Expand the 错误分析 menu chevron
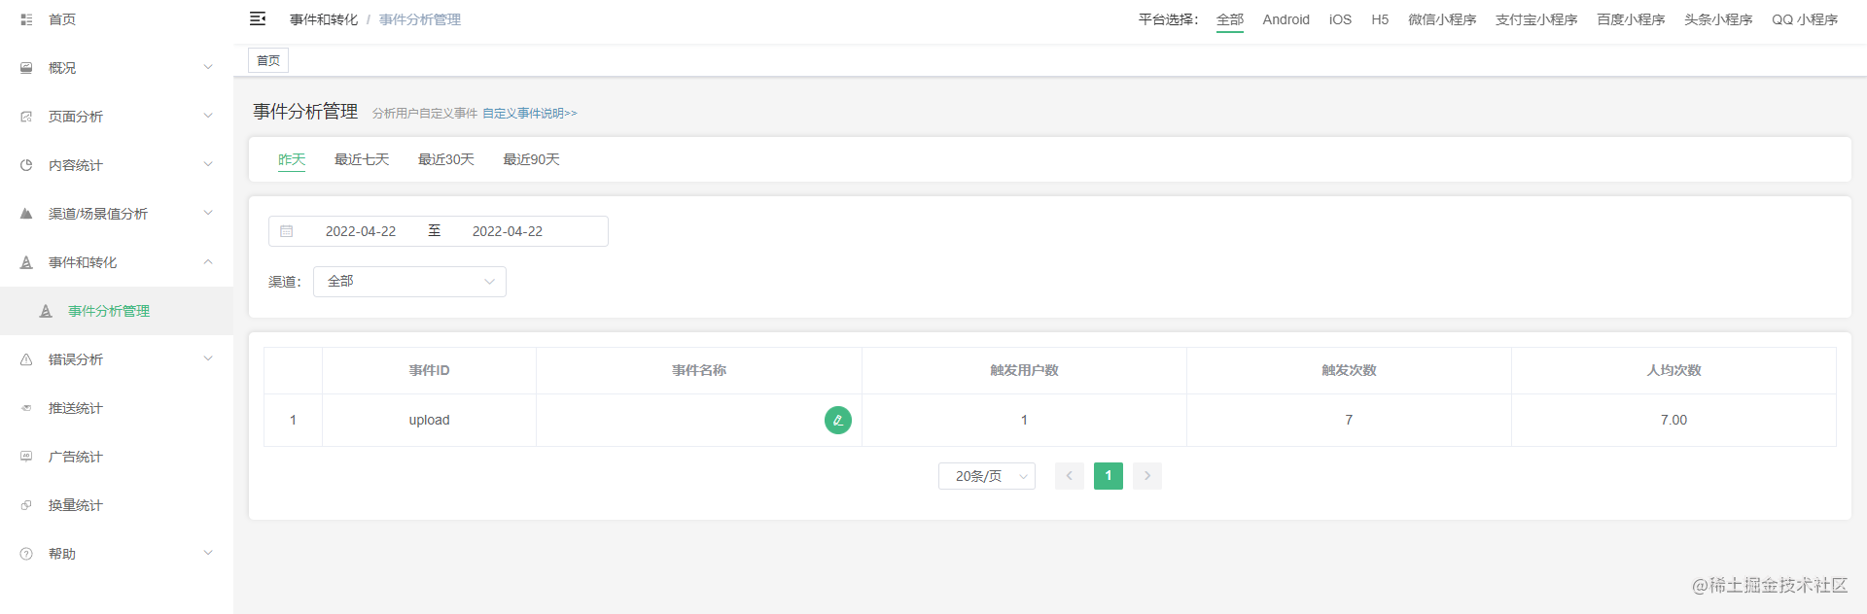Viewport: 1867px width, 614px height. [208, 358]
